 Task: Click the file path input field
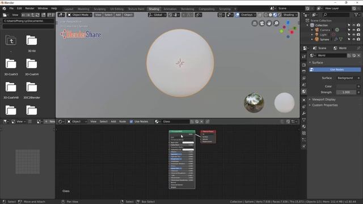point(28,21)
